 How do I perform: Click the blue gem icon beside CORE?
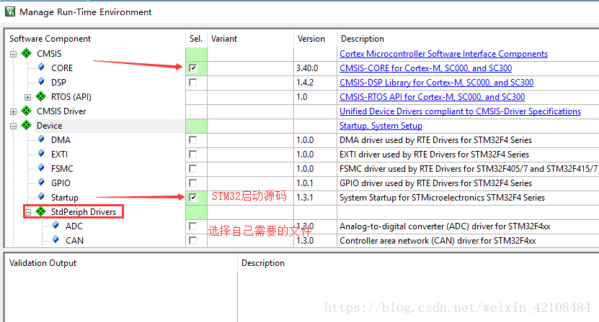tap(41, 68)
